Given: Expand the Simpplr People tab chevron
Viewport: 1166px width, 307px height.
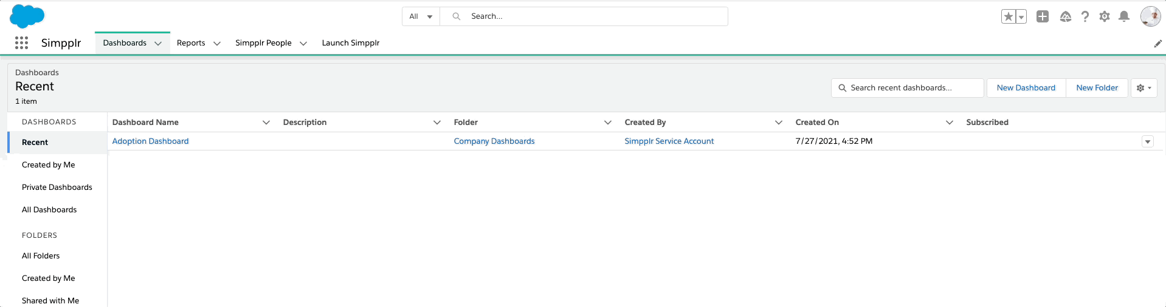Looking at the screenshot, I should point(303,44).
